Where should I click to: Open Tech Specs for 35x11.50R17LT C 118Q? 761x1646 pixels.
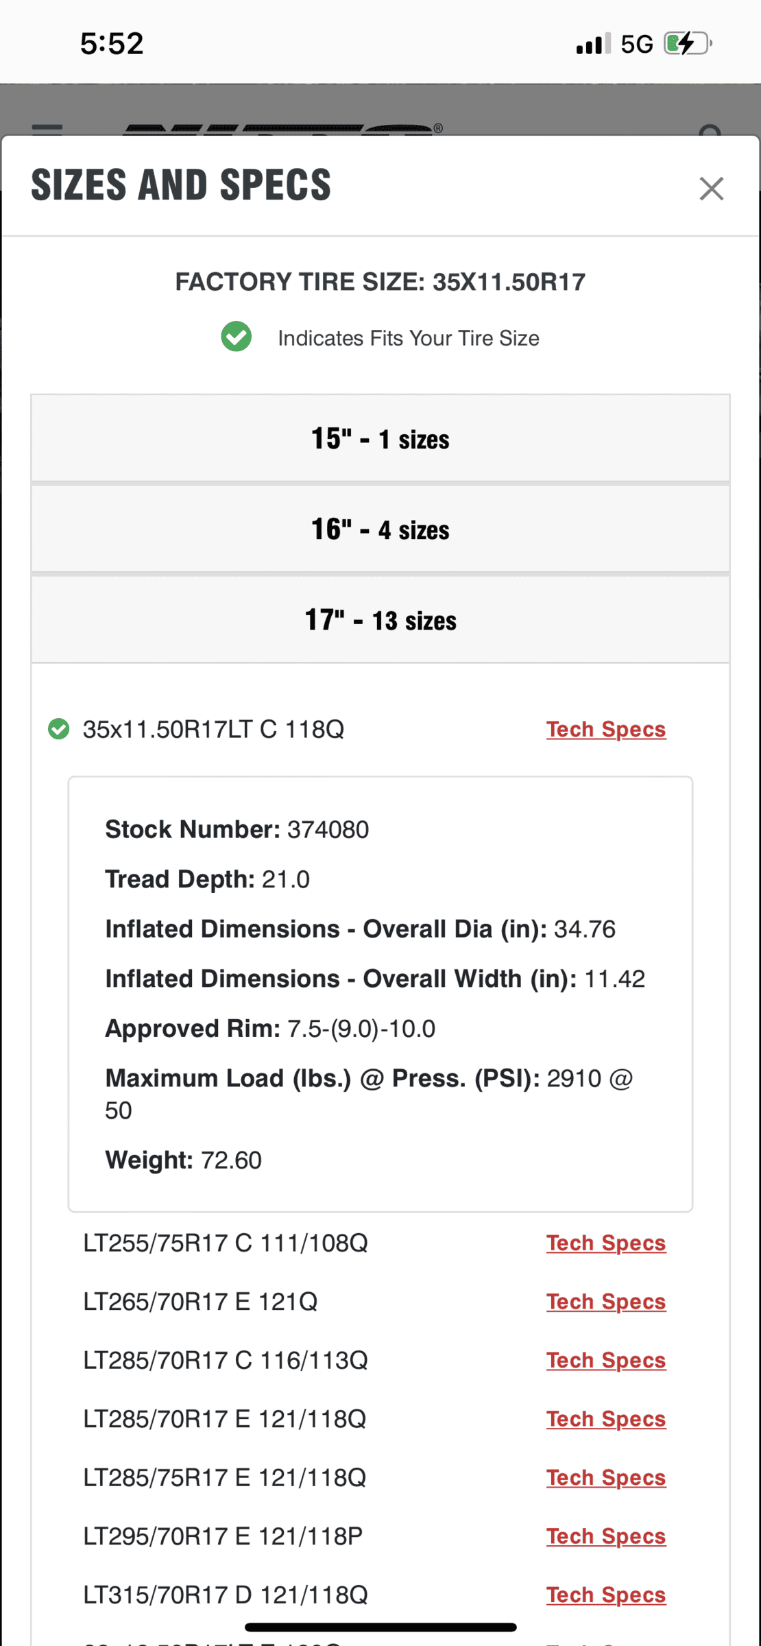tap(606, 729)
